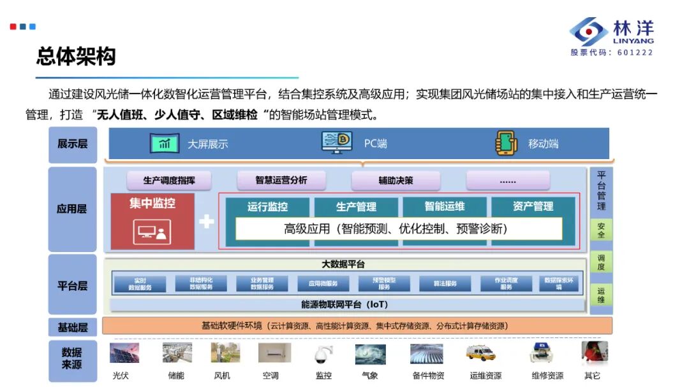Open the 生产管理 module tab

point(357,206)
